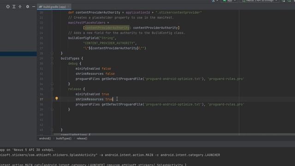295x166 pixels.
Task: Click the 'buildConfigField' call on line 25
Action: click(83, 38)
